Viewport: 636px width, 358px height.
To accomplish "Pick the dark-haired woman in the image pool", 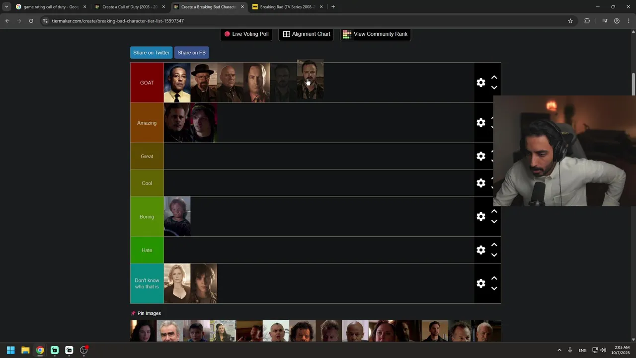I will (x=143, y=331).
